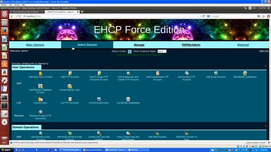Click the List All Users icon
This screenshot has height=152, width=271.
41,99
